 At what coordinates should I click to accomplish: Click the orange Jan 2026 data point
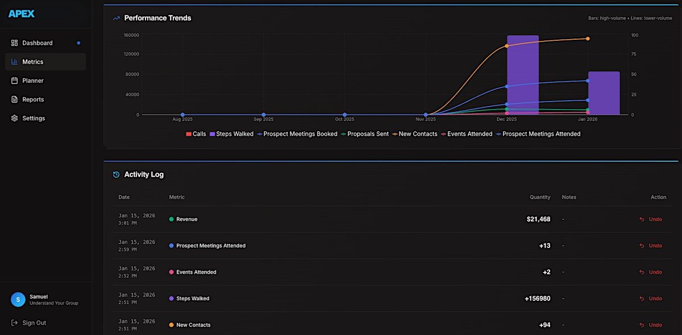pyautogui.click(x=588, y=39)
